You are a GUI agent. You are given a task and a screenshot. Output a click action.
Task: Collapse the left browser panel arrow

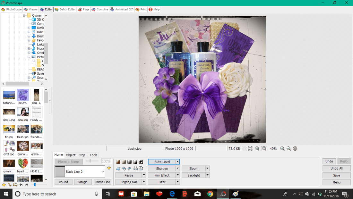(x=50, y=101)
